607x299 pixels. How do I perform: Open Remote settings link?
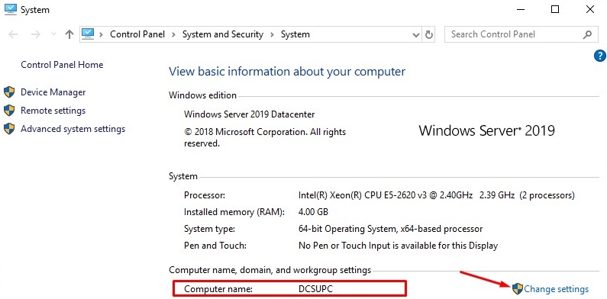[53, 111]
